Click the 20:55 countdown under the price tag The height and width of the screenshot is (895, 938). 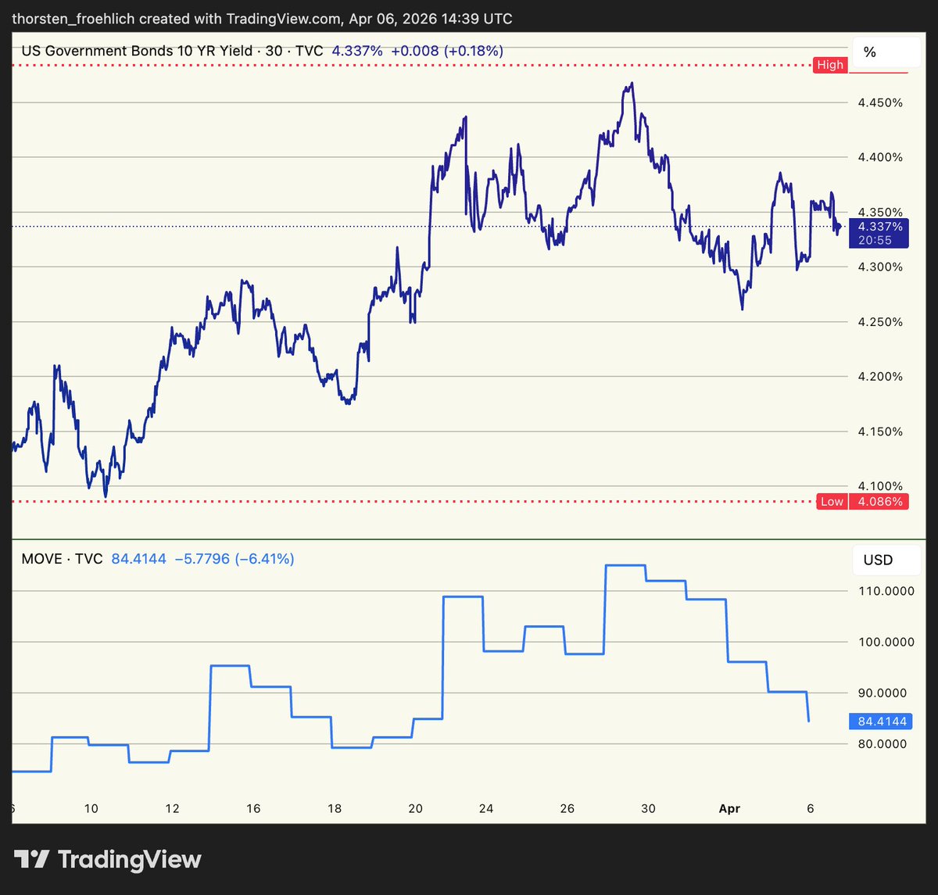click(873, 241)
